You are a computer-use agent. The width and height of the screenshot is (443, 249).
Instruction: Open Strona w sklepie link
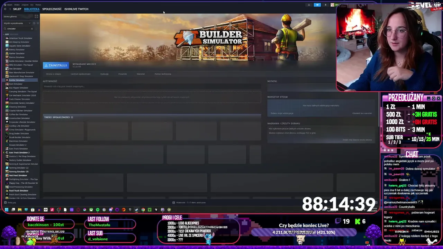[53, 74]
